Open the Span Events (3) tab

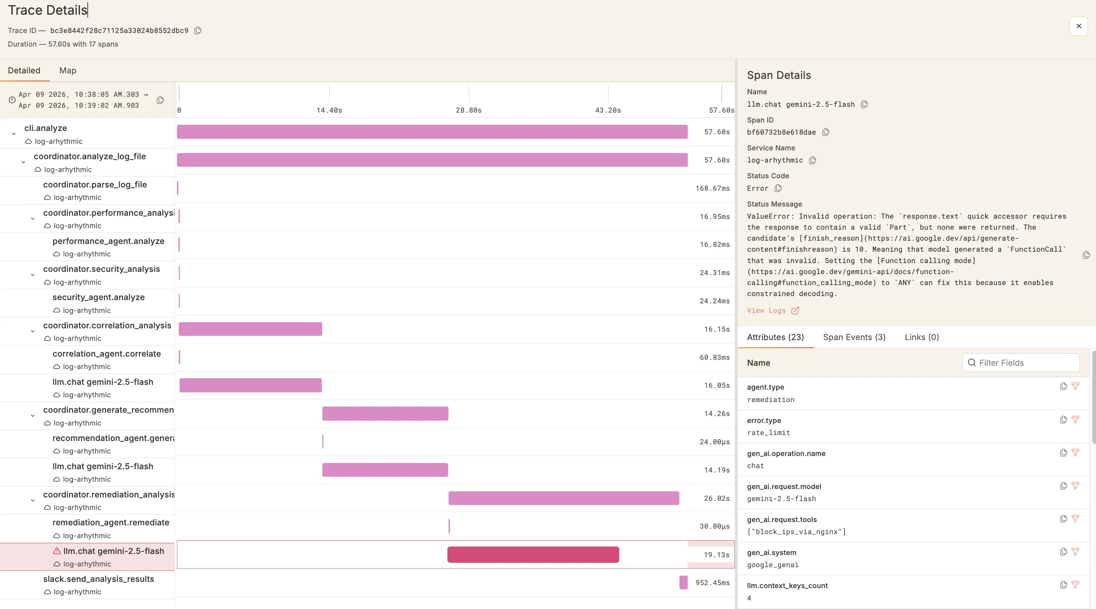pos(854,337)
